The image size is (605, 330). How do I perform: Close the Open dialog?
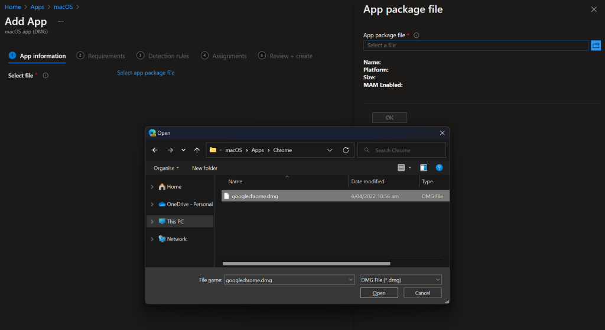click(x=442, y=133)
